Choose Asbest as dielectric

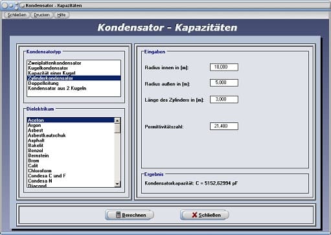tap(71, 130)
